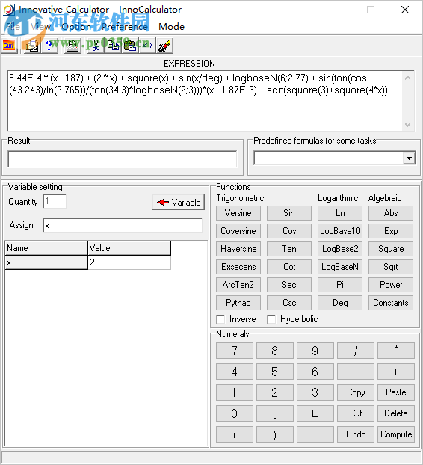This screenshot has height=465, width=423.
Task: Click the open parenthesis key
Action: click(x=235, y=434)
